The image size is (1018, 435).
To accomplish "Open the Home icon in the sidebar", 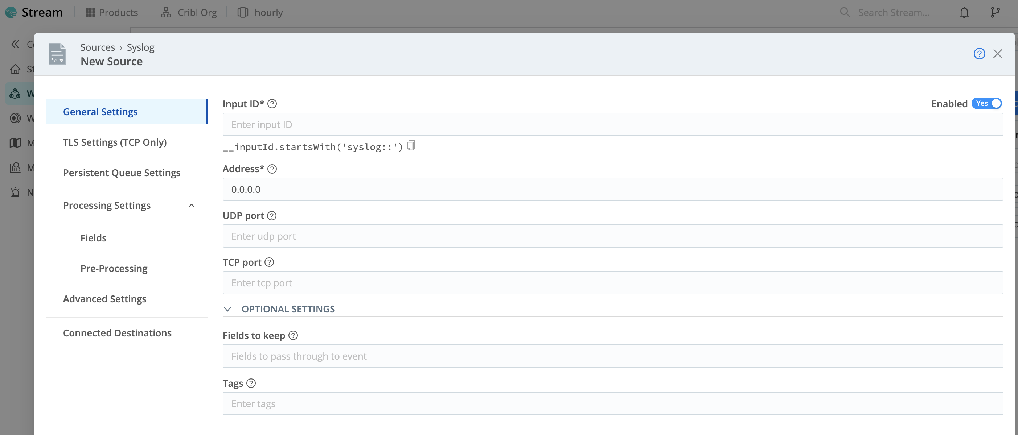I will pos(15,69).
